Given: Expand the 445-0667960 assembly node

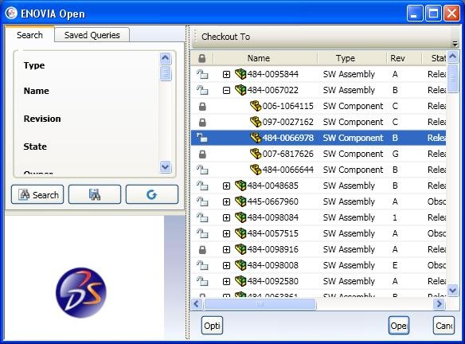Looking at the screenshot, I should (226, 202).
